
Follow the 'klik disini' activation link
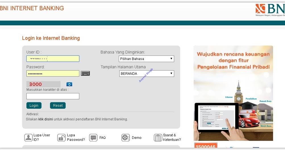pos(45,119)
